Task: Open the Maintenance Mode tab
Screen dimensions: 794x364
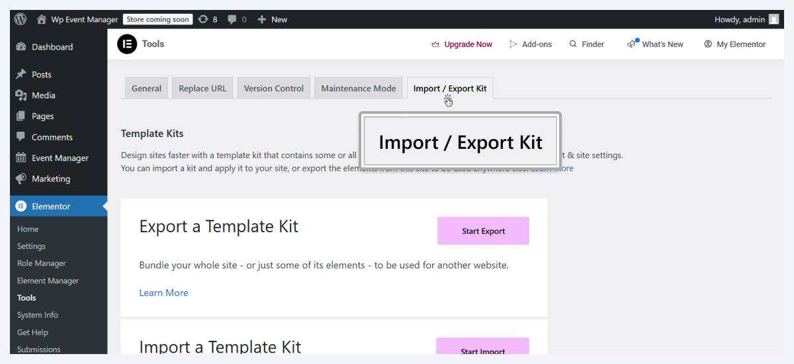Action: tap(359, 88)
